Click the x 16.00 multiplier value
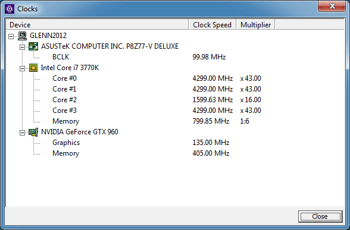 [x=251, y=100]
